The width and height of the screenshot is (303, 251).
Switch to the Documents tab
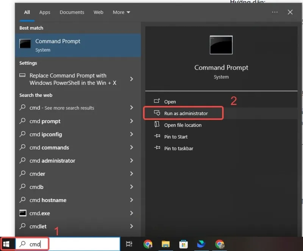(x=72, y=12)
